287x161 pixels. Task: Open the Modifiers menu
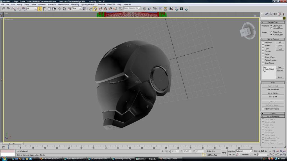(x=42, y=4)
